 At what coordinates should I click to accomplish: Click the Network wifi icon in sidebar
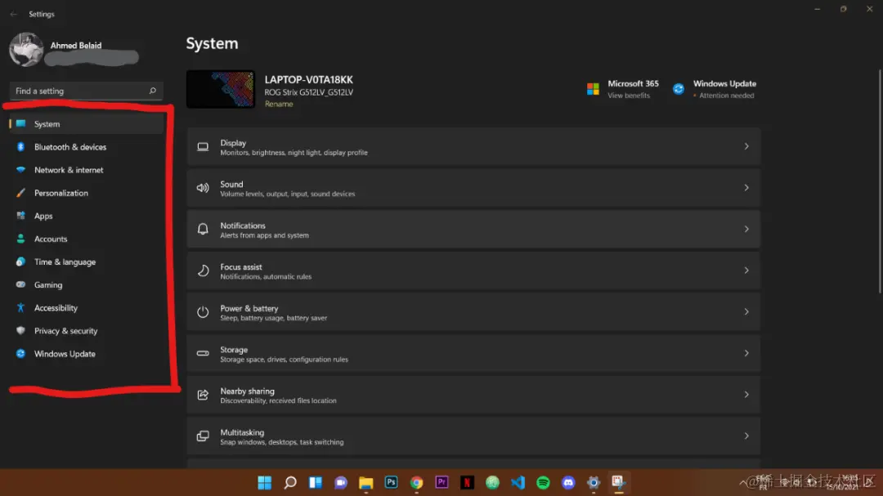(20, 170)
